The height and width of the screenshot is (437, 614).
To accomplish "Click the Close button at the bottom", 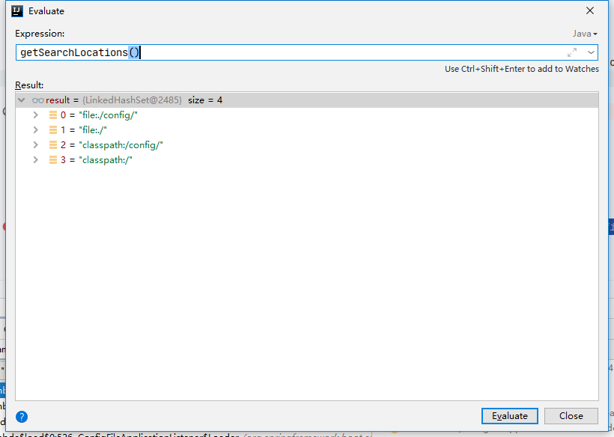I will click(x=571, y=416).
